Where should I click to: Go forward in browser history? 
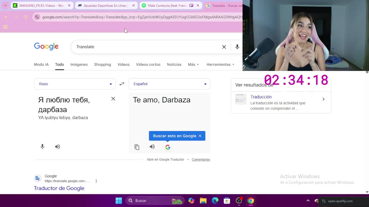16,17
